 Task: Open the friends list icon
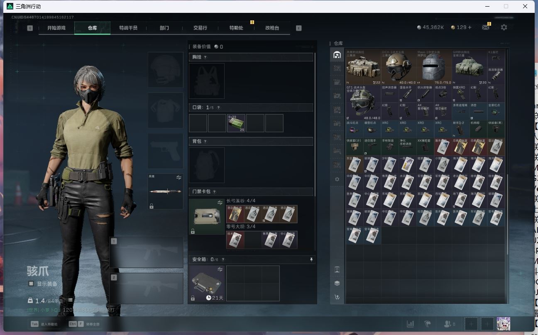(449, 324)
